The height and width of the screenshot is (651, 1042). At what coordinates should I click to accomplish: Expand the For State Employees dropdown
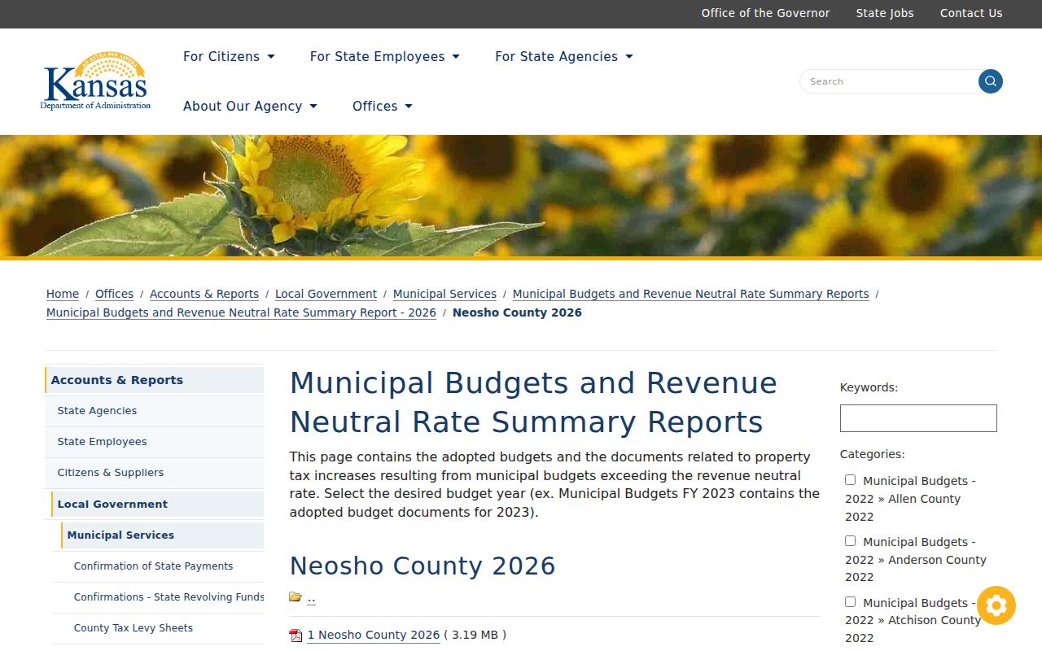point(384,56)
